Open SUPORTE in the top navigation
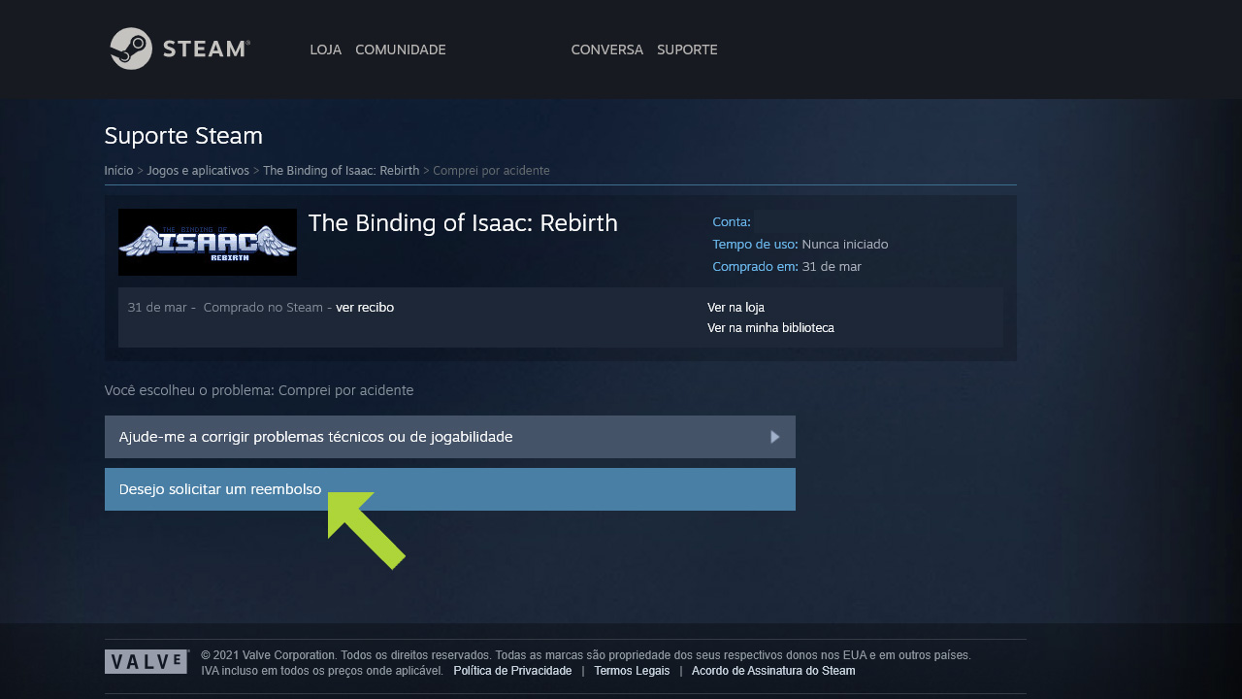Image resolution: width=1242 pixels, height=699 pixels. (687, 50)
